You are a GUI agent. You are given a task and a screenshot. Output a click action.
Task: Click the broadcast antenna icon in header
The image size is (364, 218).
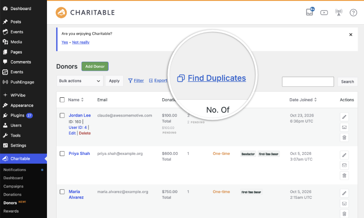339,12
